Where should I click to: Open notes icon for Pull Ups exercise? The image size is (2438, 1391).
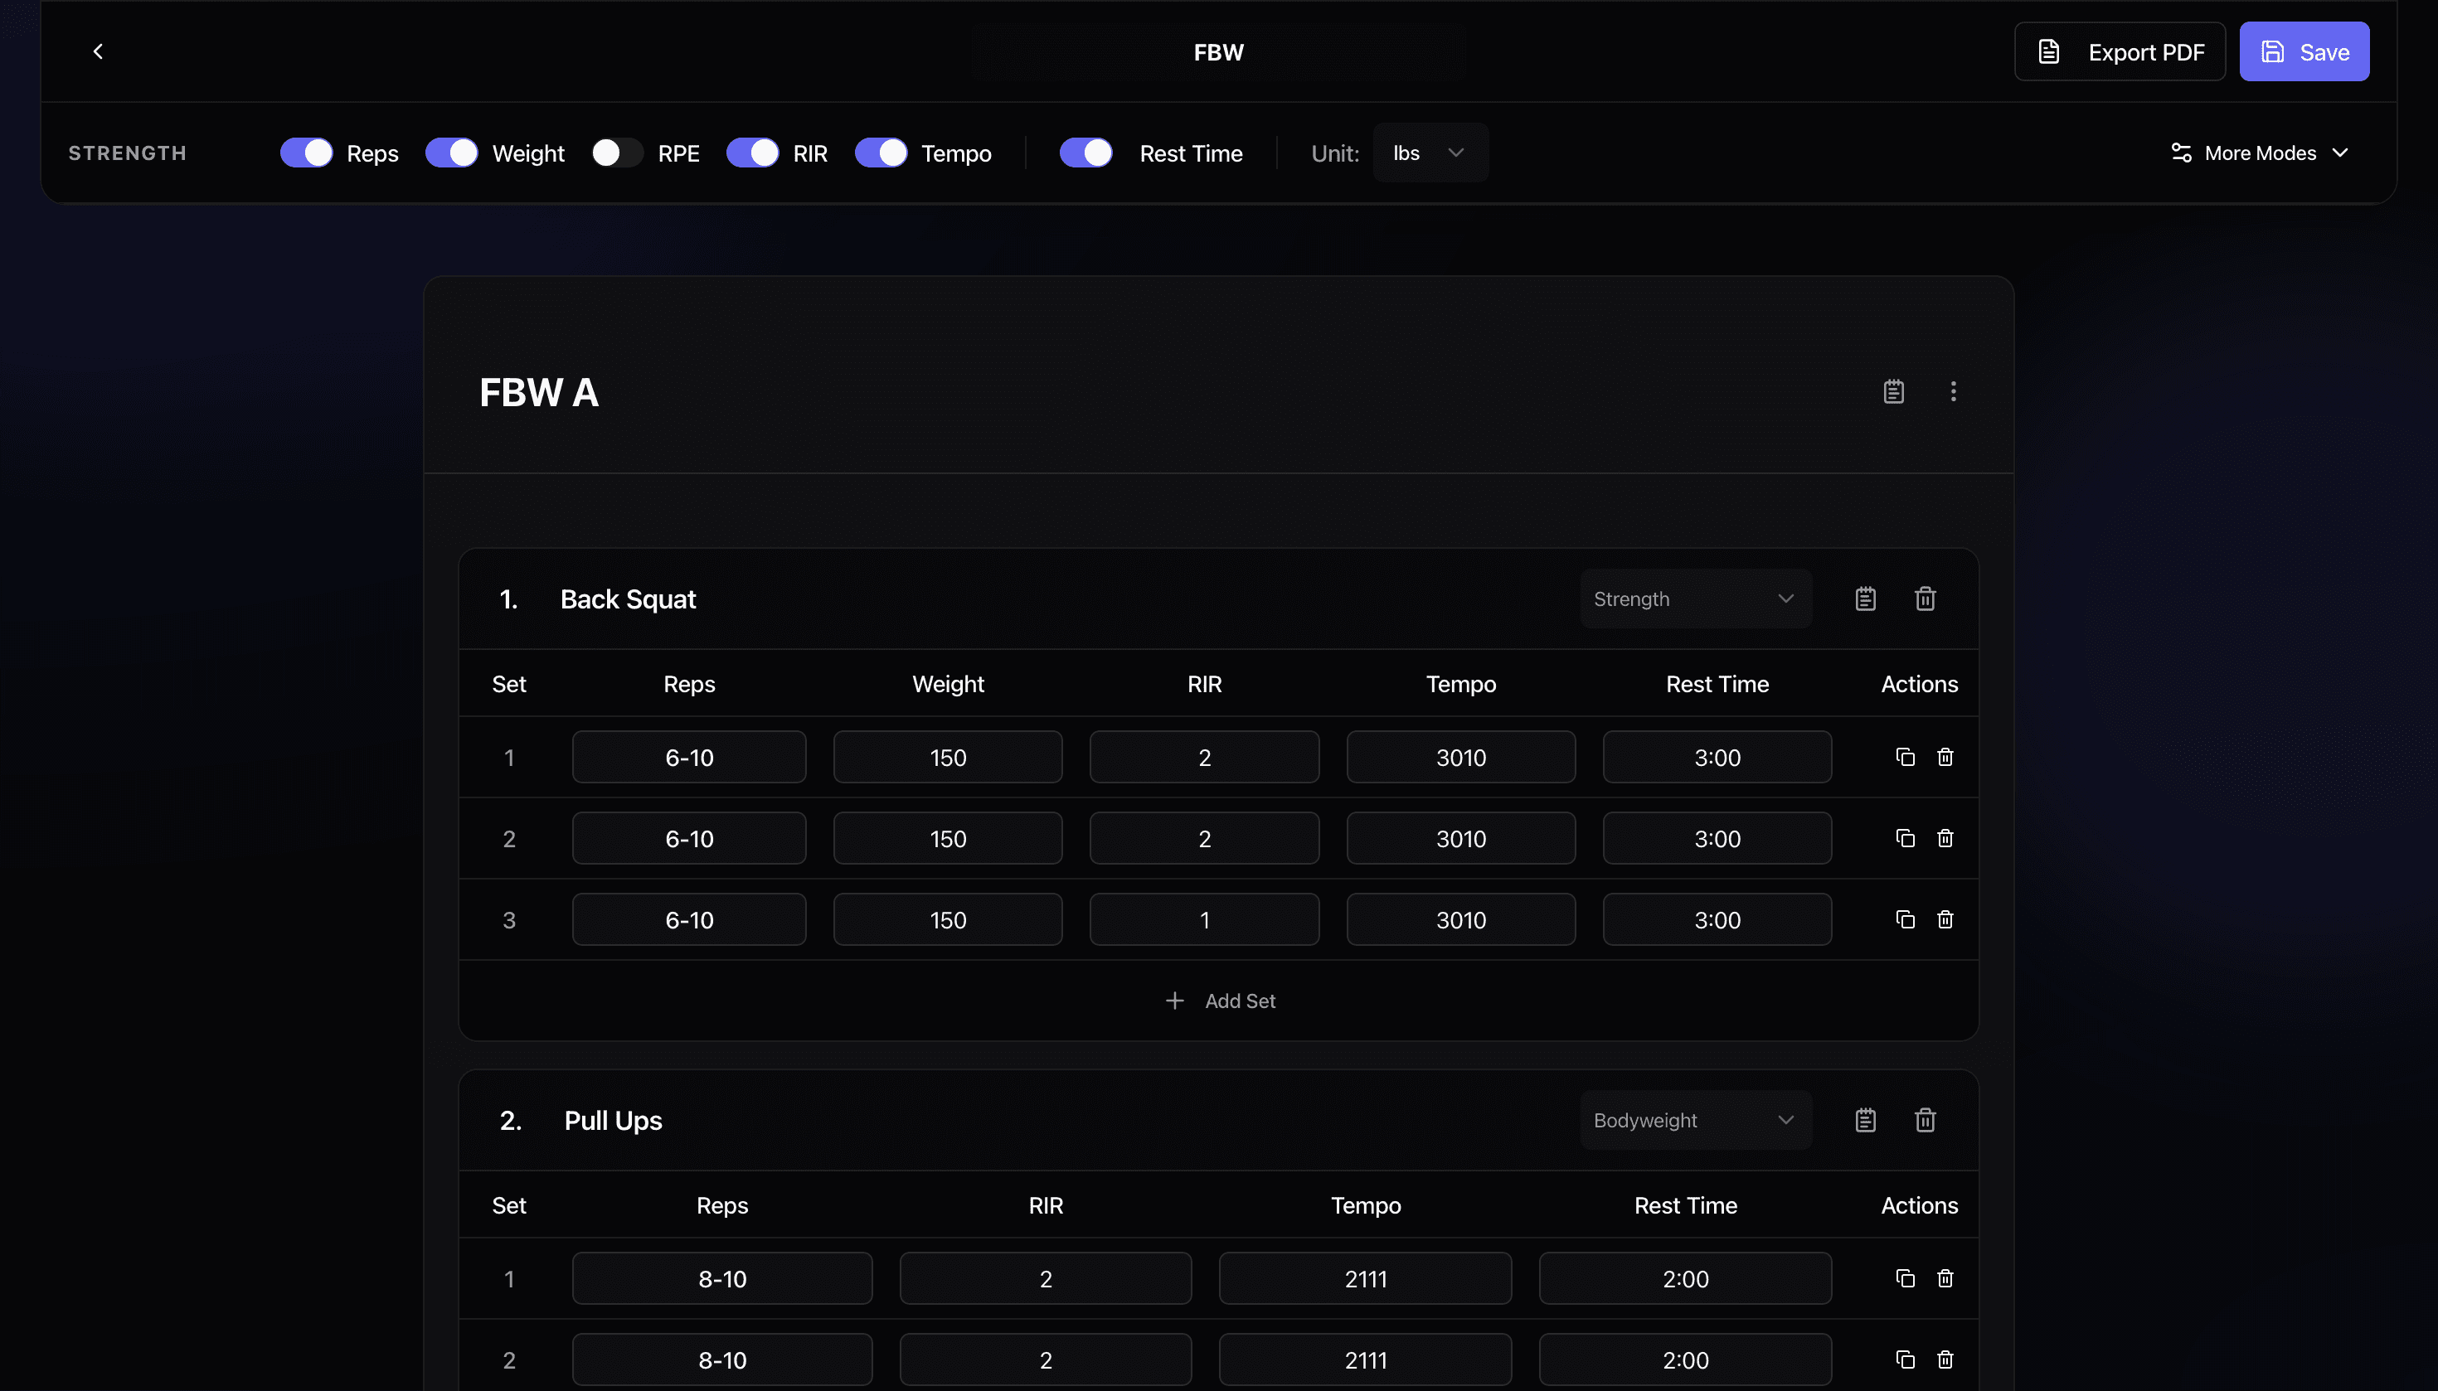click(x=1865, y=1121)
